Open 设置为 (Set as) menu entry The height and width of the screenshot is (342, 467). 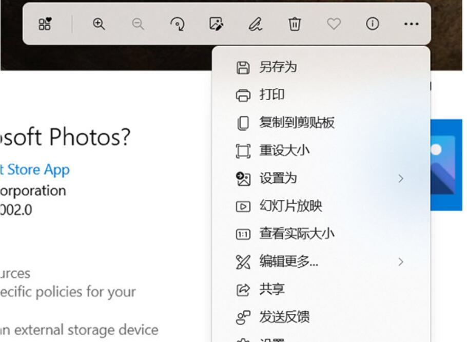[321, 179]
